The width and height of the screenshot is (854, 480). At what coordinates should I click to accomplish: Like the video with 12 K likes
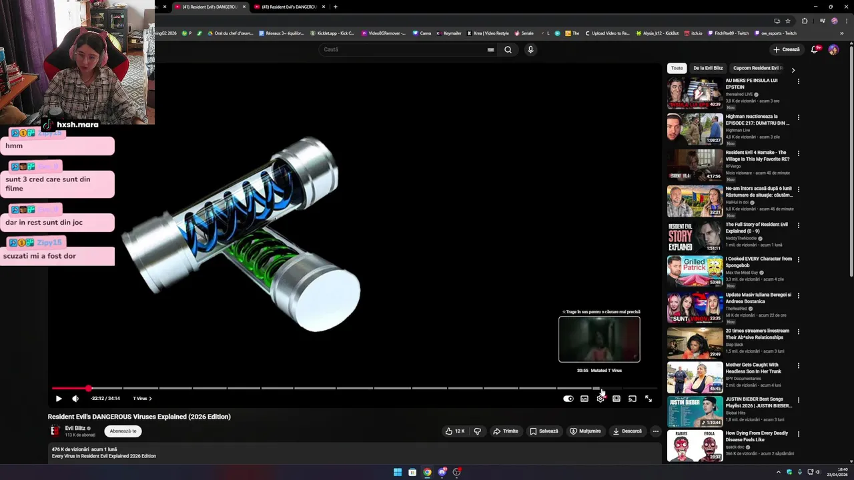pos(455,431)
